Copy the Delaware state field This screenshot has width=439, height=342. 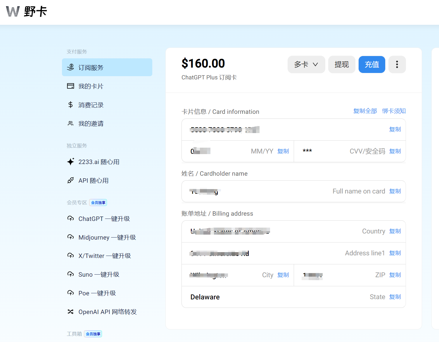point(395,297)
